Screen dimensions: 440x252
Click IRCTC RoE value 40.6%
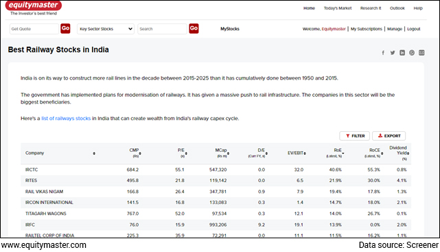pos(336,170)
